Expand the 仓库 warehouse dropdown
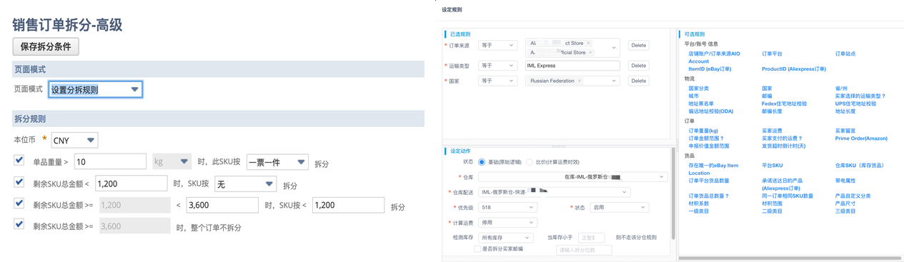Viewport: 904px width, 262px height. (572, 176)
